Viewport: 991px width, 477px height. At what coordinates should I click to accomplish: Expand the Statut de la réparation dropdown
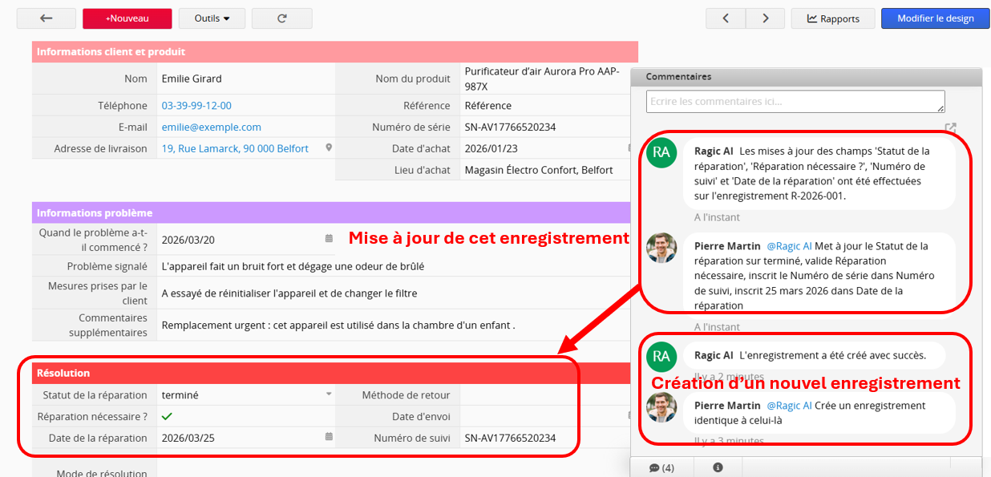(x=329, y=394)
